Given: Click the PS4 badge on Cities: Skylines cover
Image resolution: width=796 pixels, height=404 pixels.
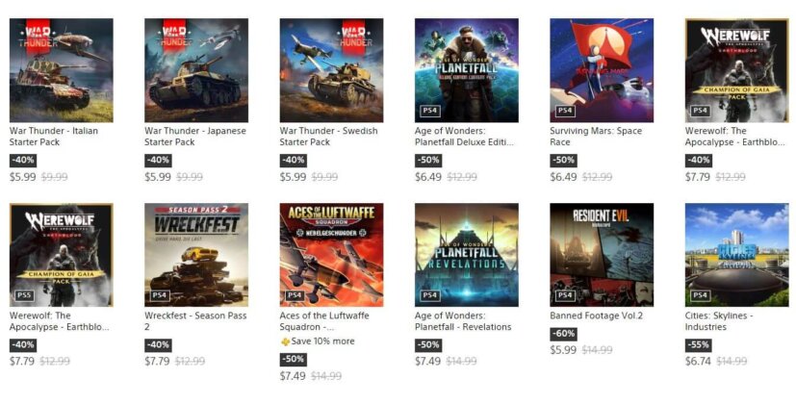Looking at the screenshot, I should 701,295.
